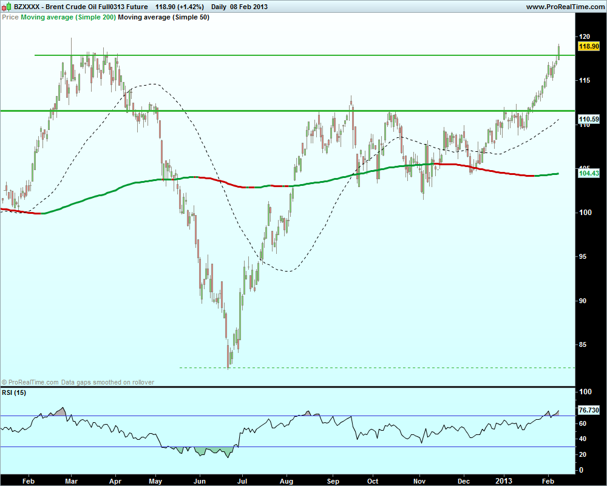Image resolution: width=607 pixels, height=486 pixels.
Task: Click the 'Brent Crude Oil Full0313 Future' title
Action: click(x=97, y=7)
